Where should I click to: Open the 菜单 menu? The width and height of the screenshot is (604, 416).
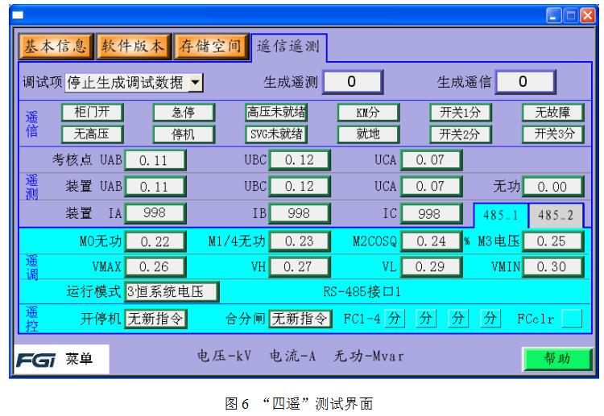pos(78,359)
